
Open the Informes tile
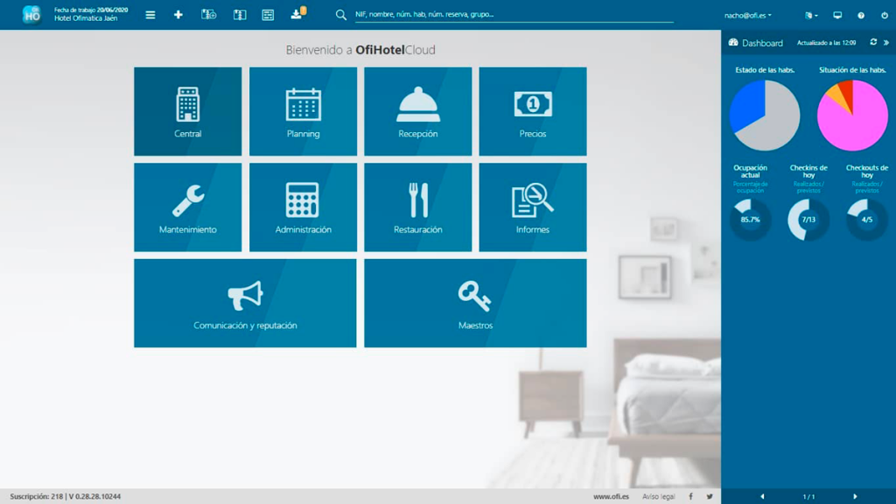tap(532, 207)
